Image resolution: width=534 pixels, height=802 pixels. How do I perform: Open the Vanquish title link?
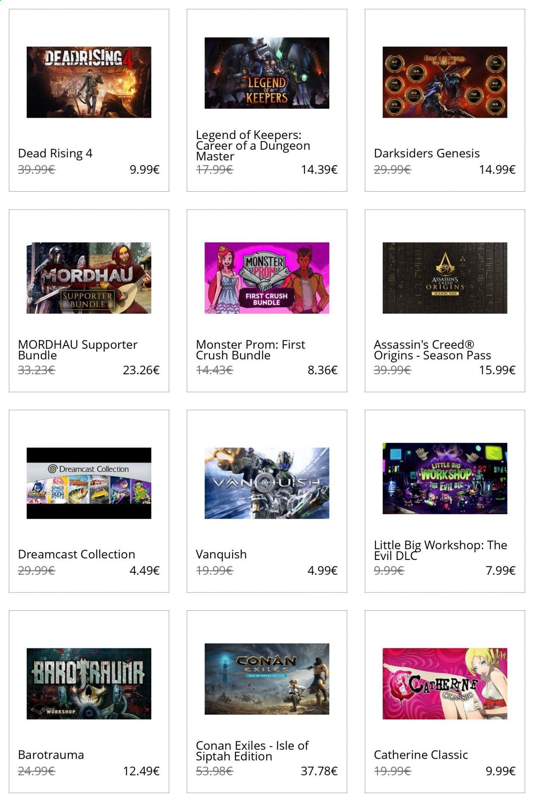click(x=221, y=555)
